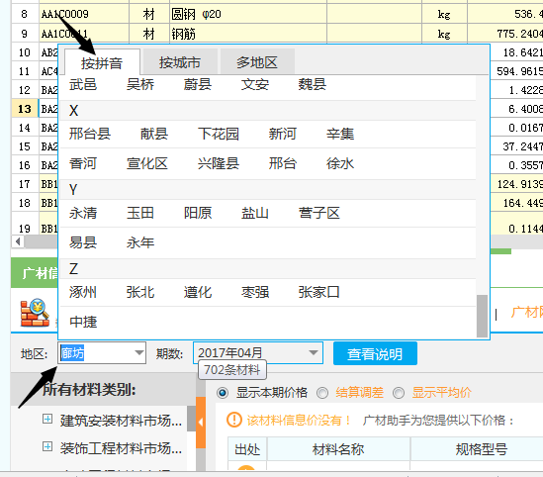543x477 pixels.
Task: Choose 邢台 city entry
Action: pyautogui.click(x=283, y=163)
